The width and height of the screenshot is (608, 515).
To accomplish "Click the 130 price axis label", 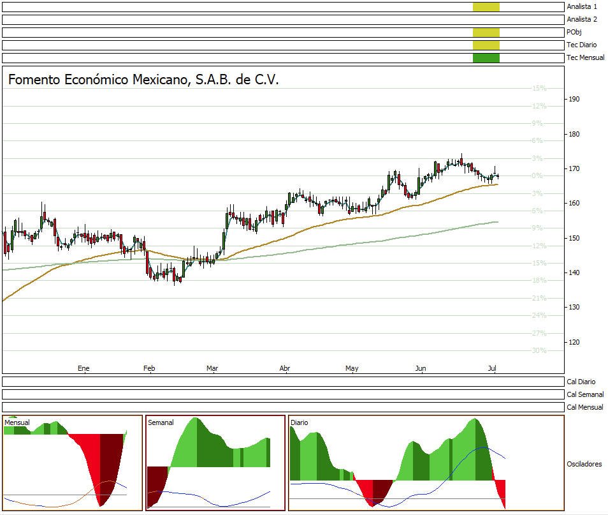I will [574, 307].
